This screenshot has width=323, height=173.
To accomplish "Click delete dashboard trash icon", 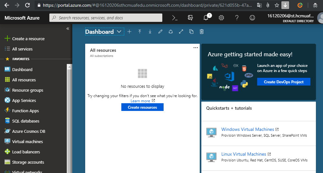I will (x=202, y=32).
